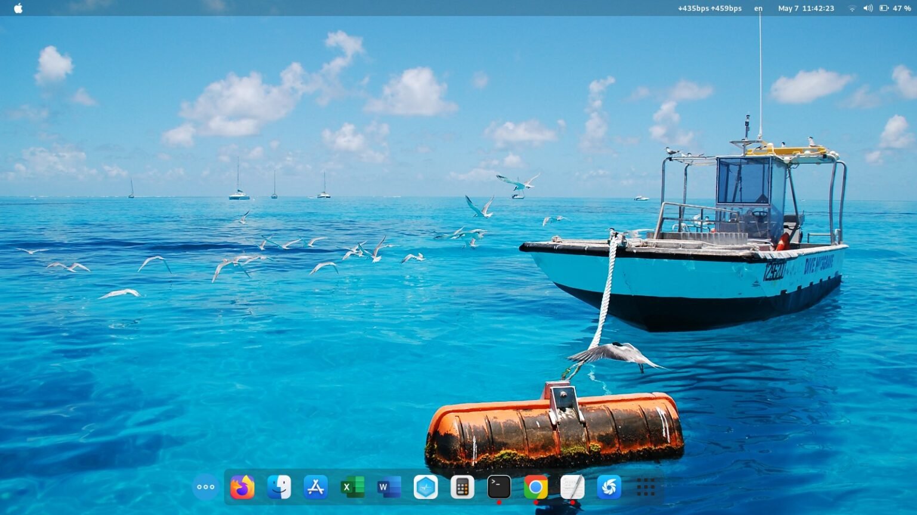Click the clock showing May 7 11:42:23
Image resolution: width=917 pixels, height=515 pixels.
(x=807, y=8)
